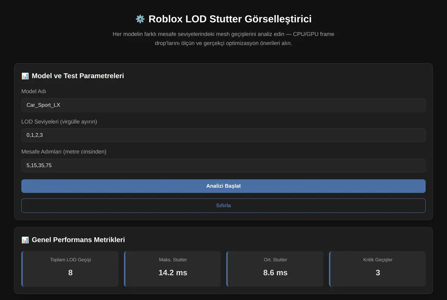Viewport: 447px width, 300px height.
Task: Click the chart icon next to Genel Performans Metrikleri
Action: point(25,240)
